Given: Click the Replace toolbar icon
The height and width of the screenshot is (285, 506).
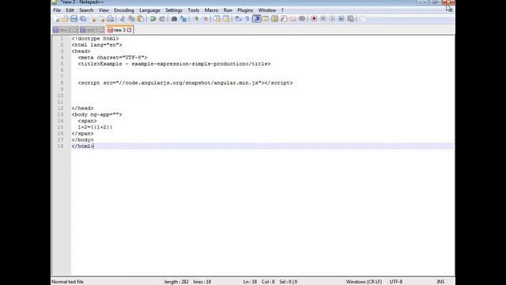Looking at the screenshot, I should (183, 19).
